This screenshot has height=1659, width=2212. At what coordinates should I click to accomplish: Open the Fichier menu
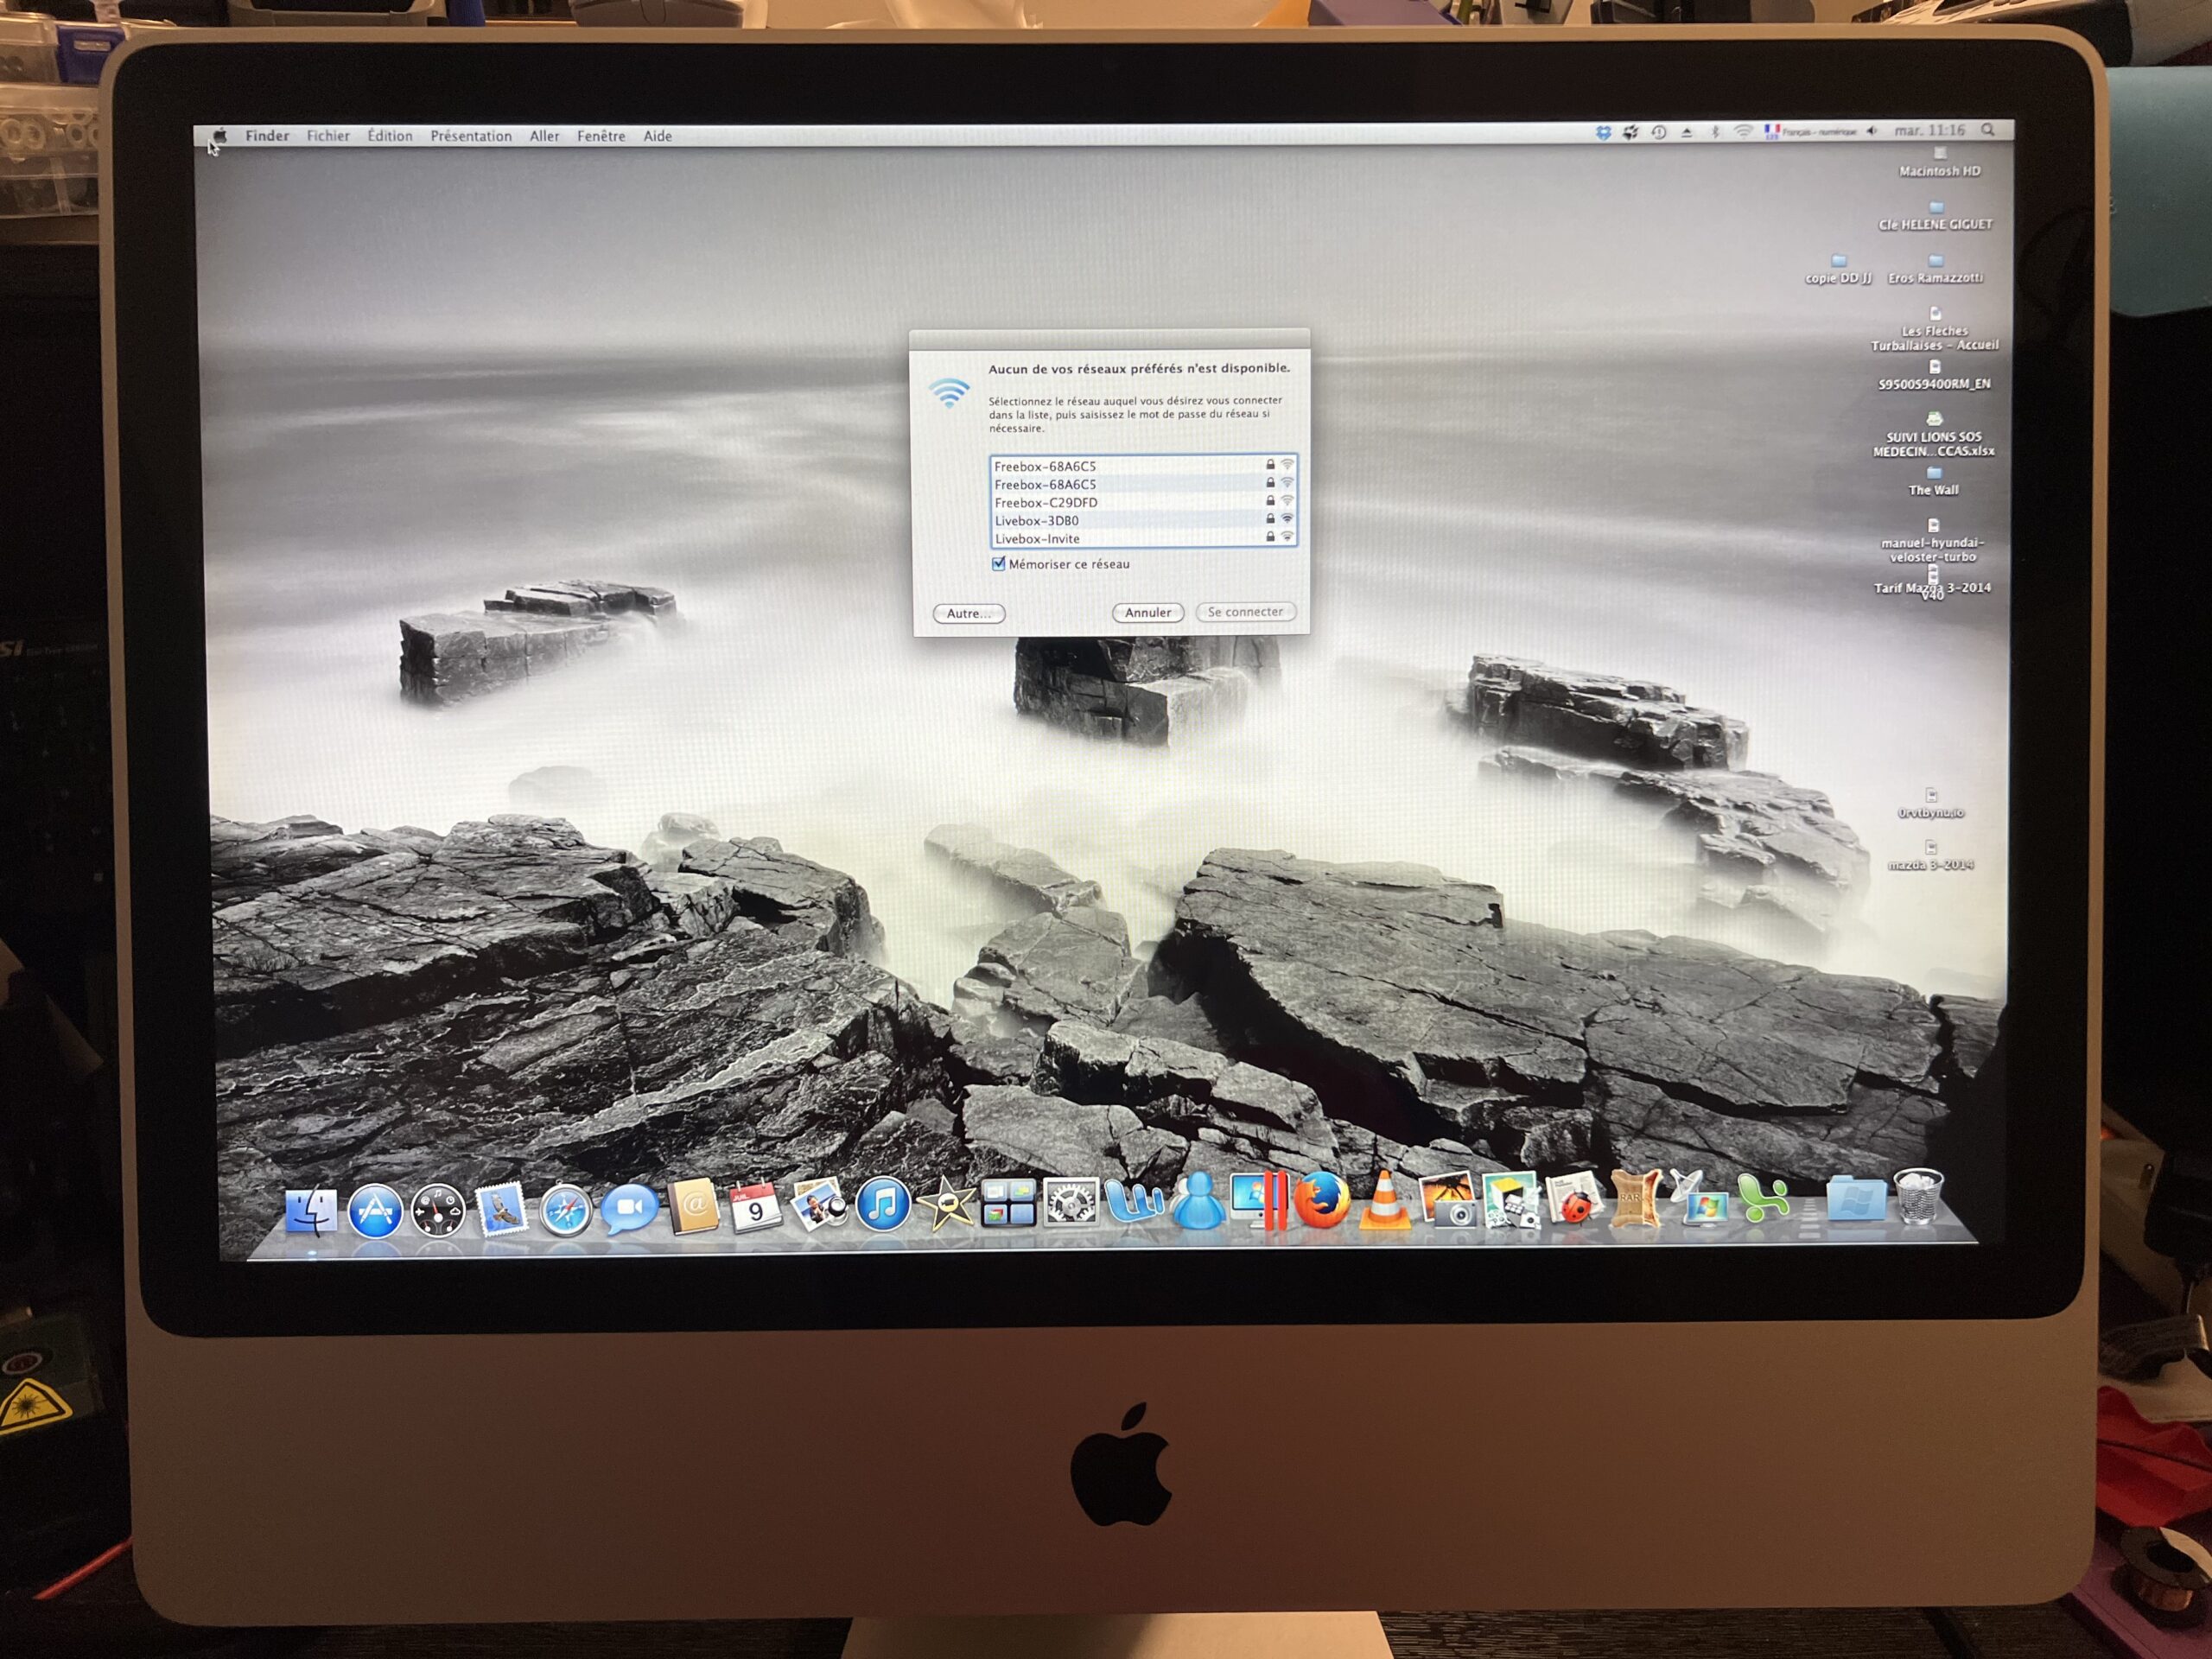tap(328, 136)
